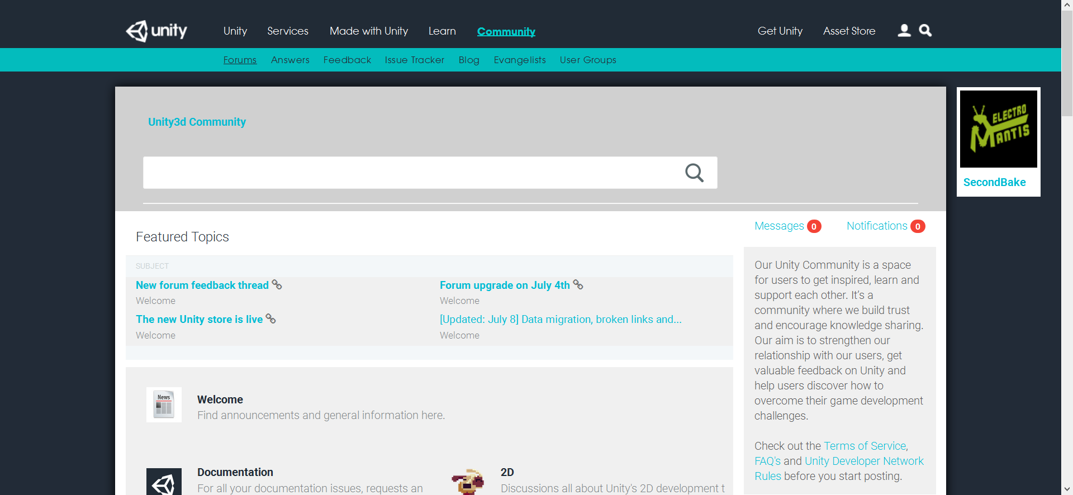Open the Documentation forum category
This screenshot has width=1073, height=495.
(x=235, y=472)
